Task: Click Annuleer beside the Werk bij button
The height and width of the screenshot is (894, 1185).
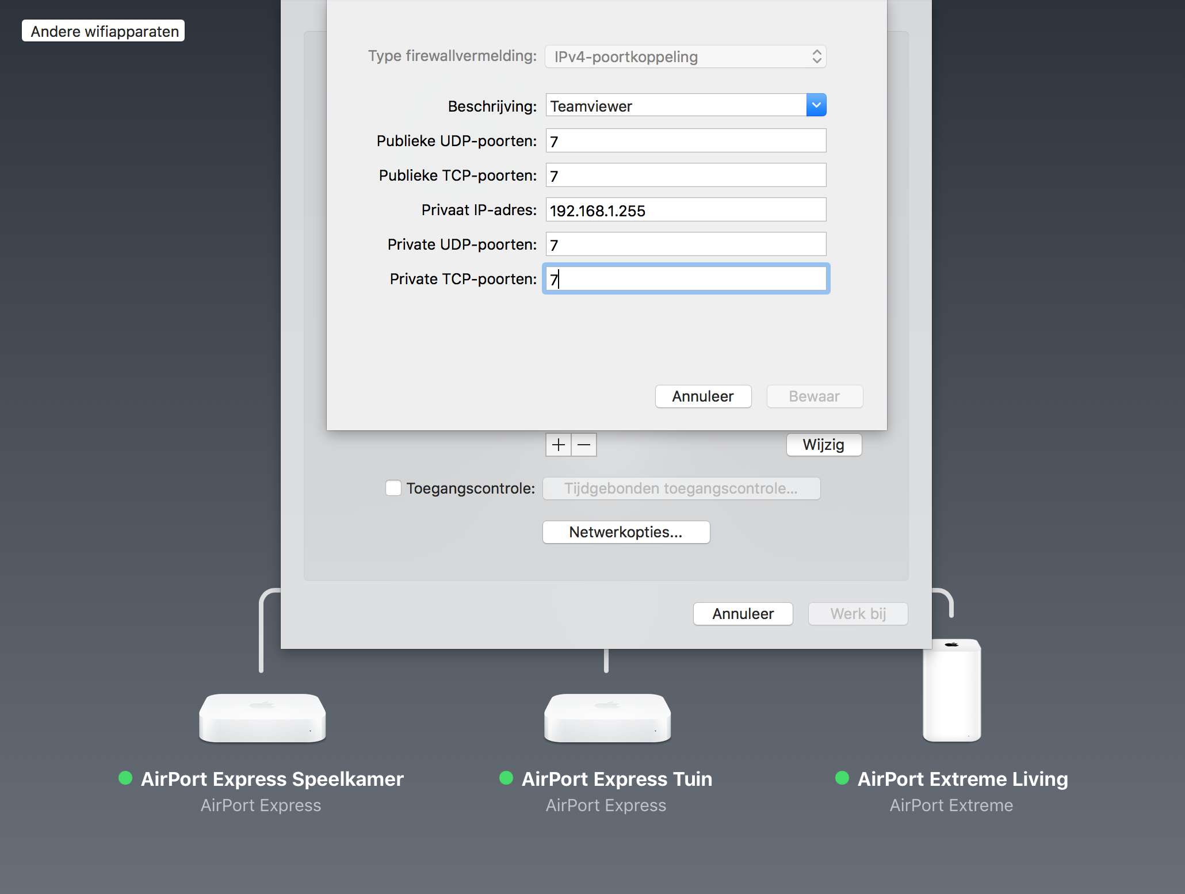Action: (x=743, y=614)
